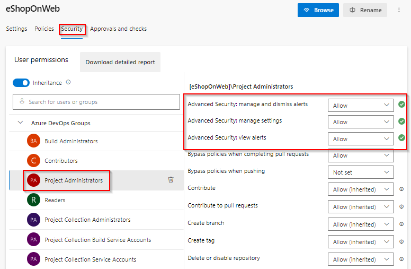Open dropdown for Advanced Security manage settings
The image size is (411, 269).
click(x=361, y=122)
